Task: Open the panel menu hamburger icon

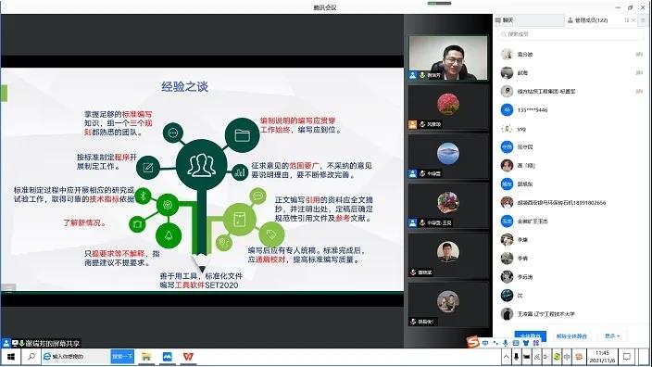Action: [643, 20]
